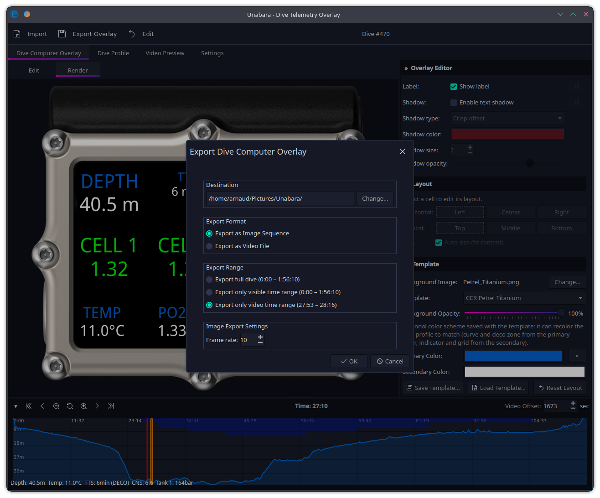
Task: Open the CCR Petrel Titanium template dropdown
Action: [524, 298]
